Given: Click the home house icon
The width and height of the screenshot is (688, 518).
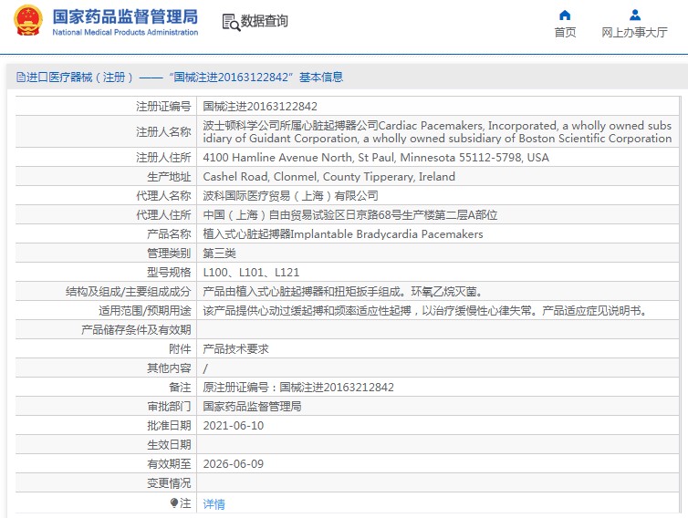Looking at the screenshot, I should 565,16.
